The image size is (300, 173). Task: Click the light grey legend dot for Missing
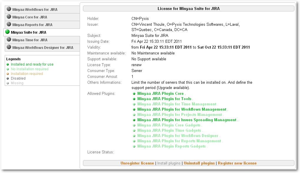click(8, 83)
